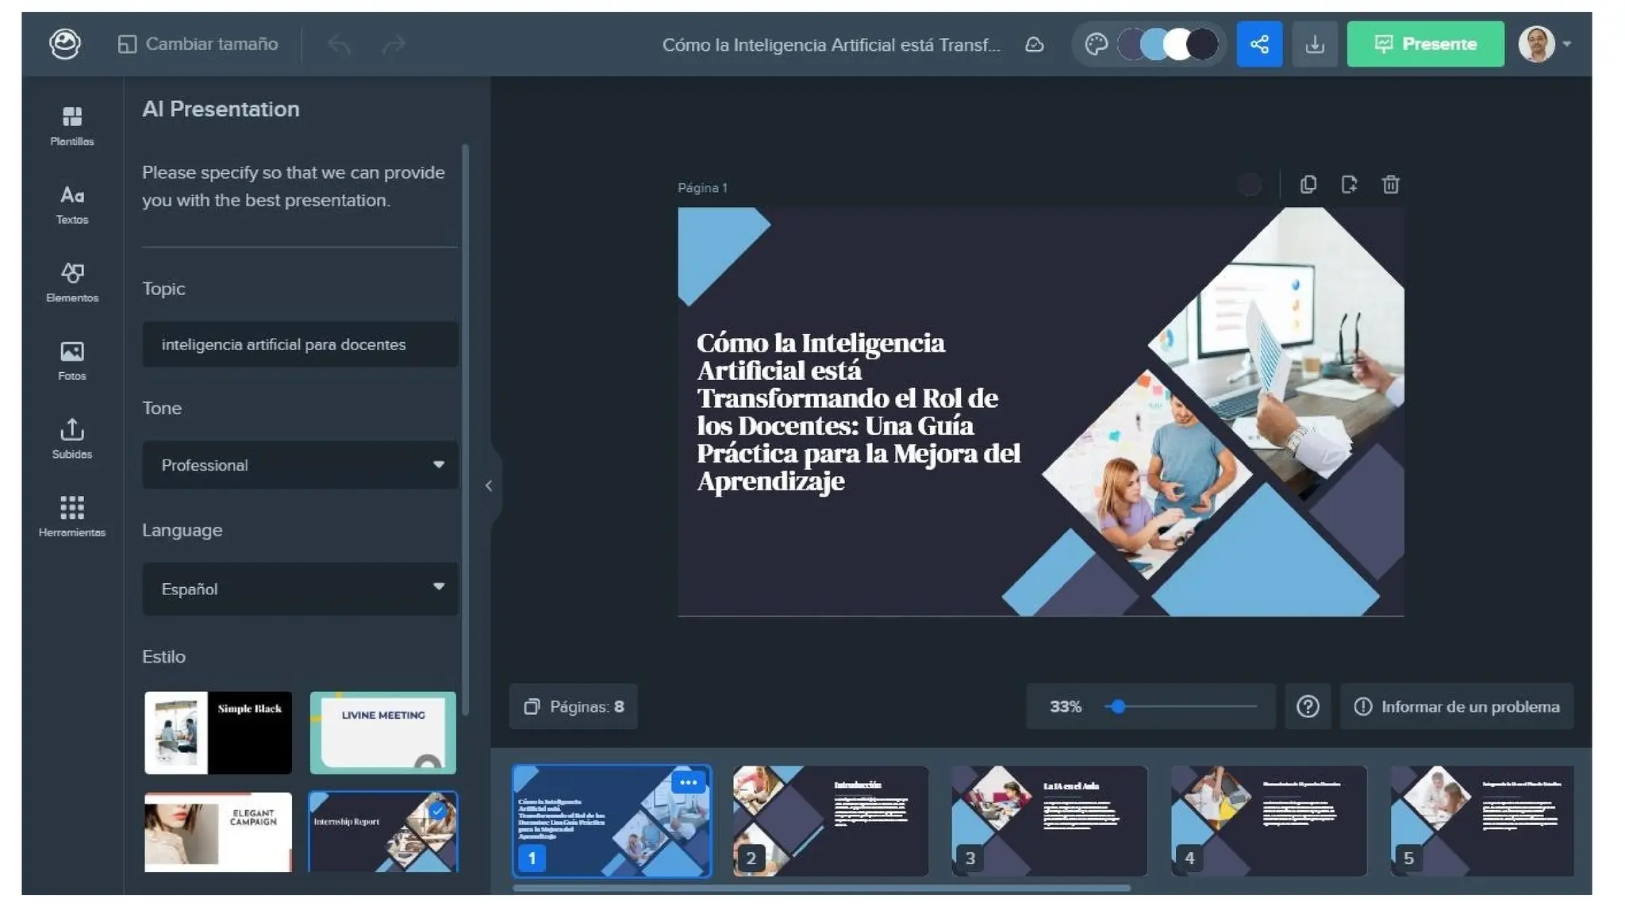The image size is (1625, 914).
Task: Select the Simple Black style
Action: 218,732
